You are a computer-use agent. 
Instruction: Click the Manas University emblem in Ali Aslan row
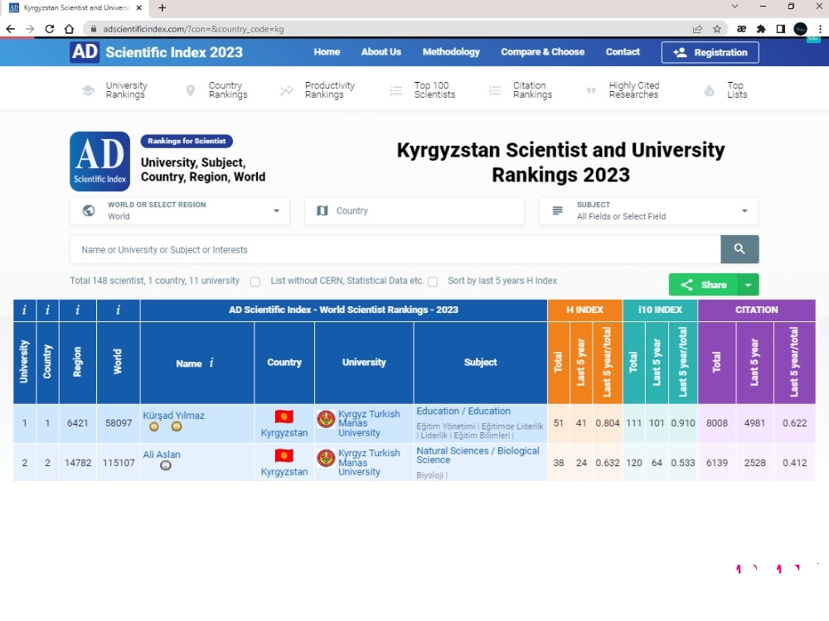(326, 459)
